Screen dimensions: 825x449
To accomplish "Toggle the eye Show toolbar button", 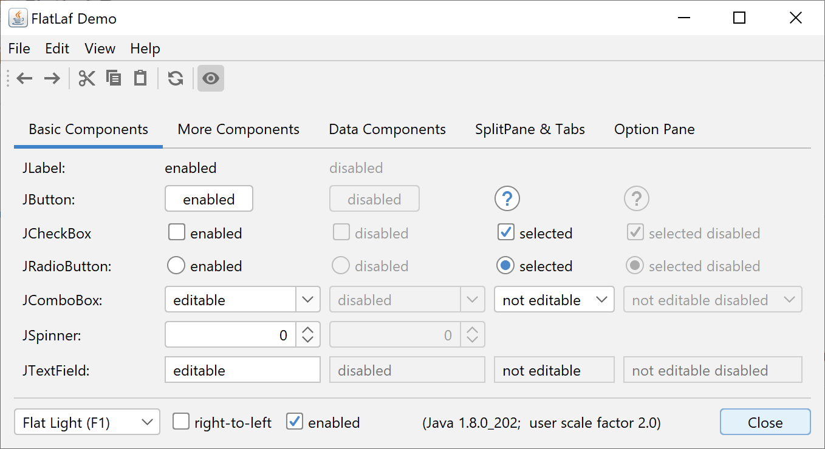I will point(211,78).
